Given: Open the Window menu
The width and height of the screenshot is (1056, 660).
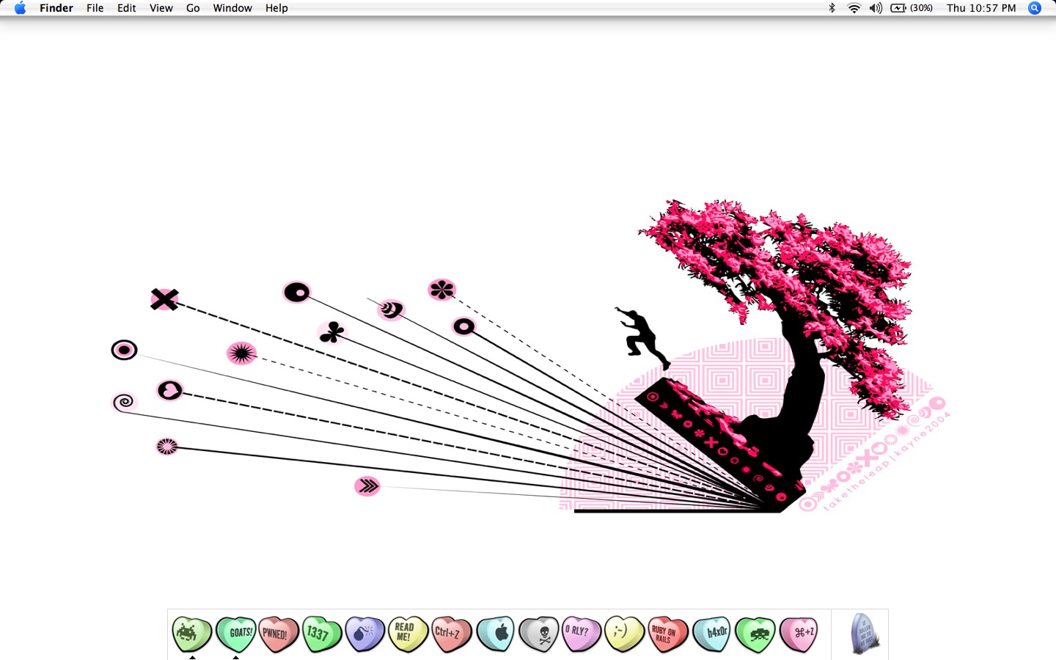Looking at the screenshot, I should tap(232, 8).
